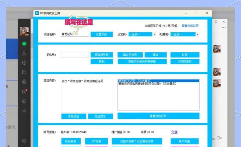Click 查看短信记录 button
This screenshot has width=241, height=147.
tap(158, 116)
